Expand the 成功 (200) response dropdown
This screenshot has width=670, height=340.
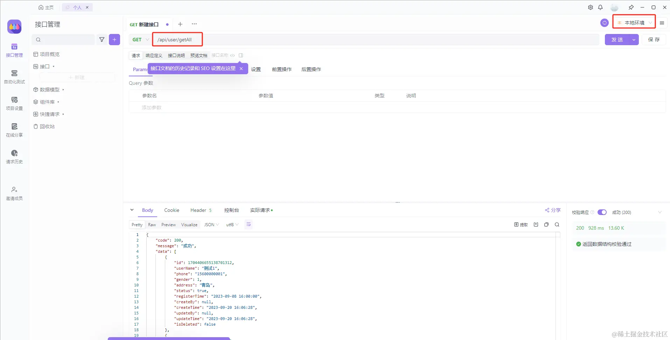point(660,212)
